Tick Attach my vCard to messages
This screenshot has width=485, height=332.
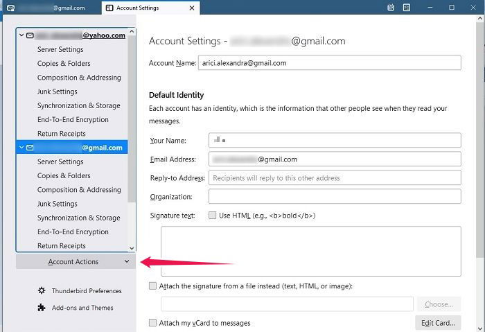coord(153,323)
